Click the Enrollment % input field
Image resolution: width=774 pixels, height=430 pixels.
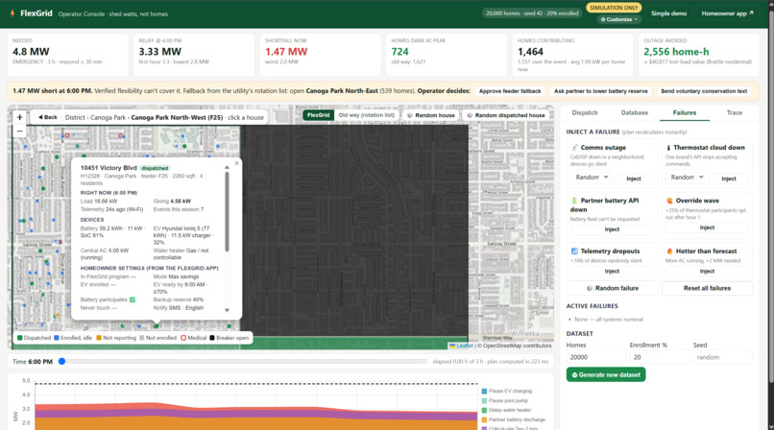click(659, 357)
